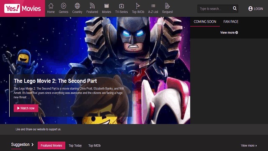Switch to the Fan Page tab
Screen dimensions: 268x151
click(x=231, y=22)
